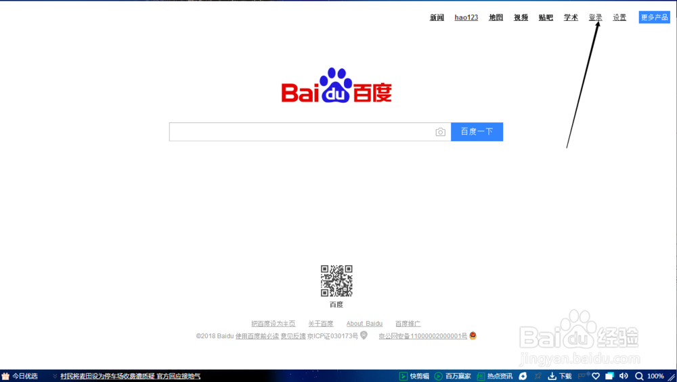The width and height of the screenshot is (677, 382).
Task: Click the overlapping windows icon in the status bar
Action: click(x=609, y=376)
